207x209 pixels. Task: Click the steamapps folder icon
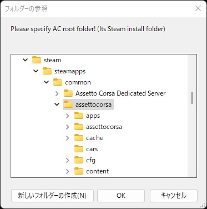tap(47, 71)
